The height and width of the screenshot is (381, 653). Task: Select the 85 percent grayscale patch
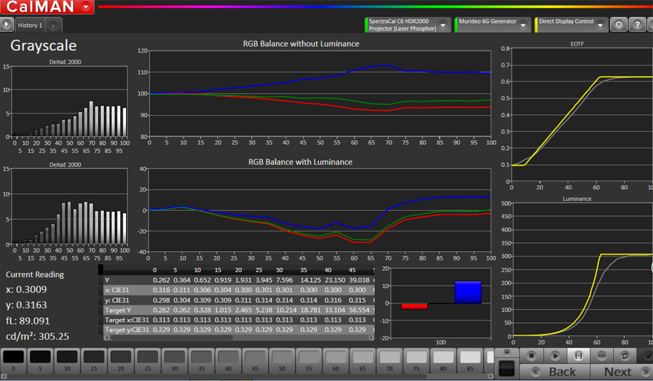(469, 358)
